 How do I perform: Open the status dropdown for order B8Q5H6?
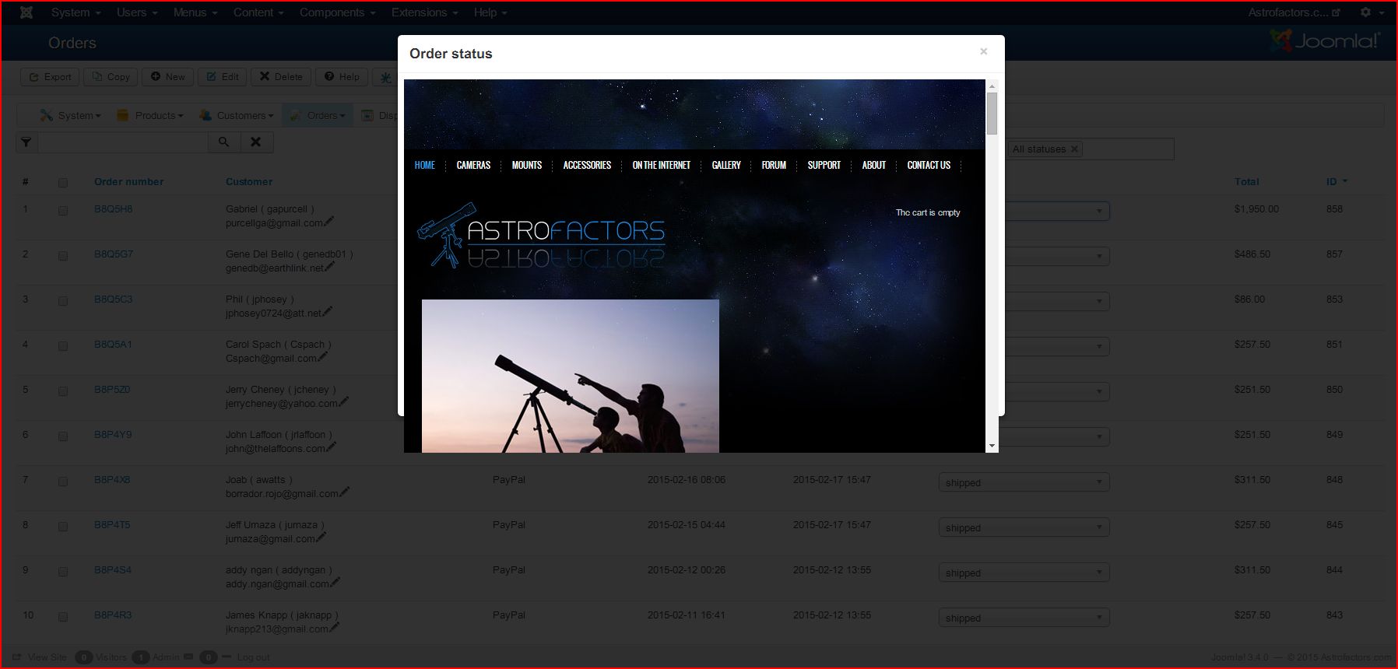1057,211
